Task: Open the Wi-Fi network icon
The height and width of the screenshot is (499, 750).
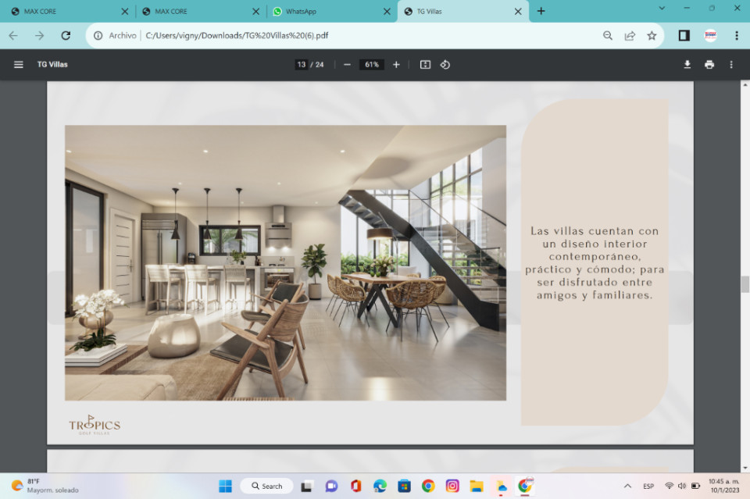Action: pos(670,486)
